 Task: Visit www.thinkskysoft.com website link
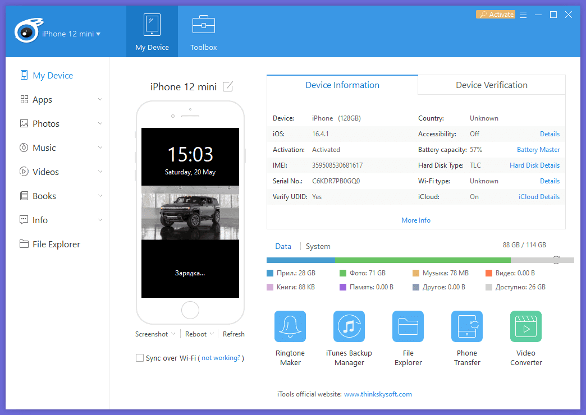[x=378, y=394]
